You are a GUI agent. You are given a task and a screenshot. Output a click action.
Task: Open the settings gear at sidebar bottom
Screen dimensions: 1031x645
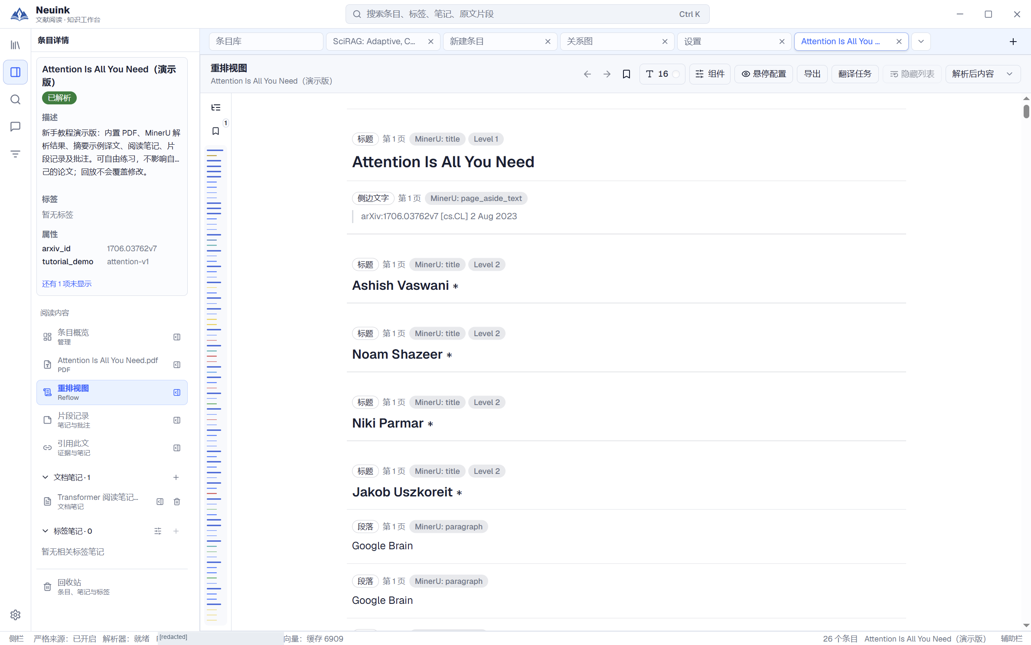click(x=15, y=615)
